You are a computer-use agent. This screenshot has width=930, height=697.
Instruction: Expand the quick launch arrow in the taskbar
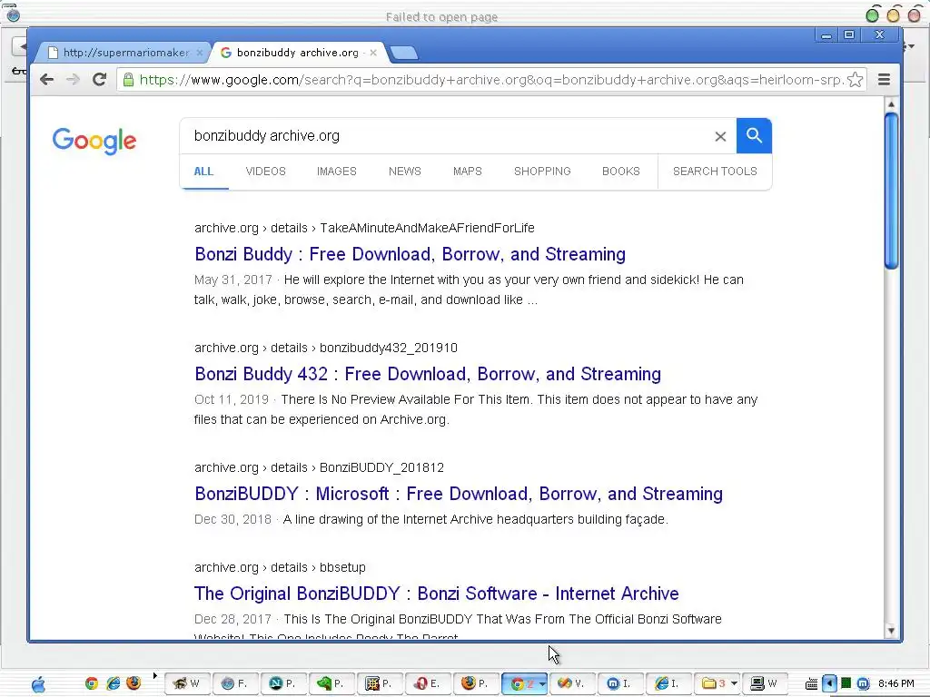tap(154, 675)
